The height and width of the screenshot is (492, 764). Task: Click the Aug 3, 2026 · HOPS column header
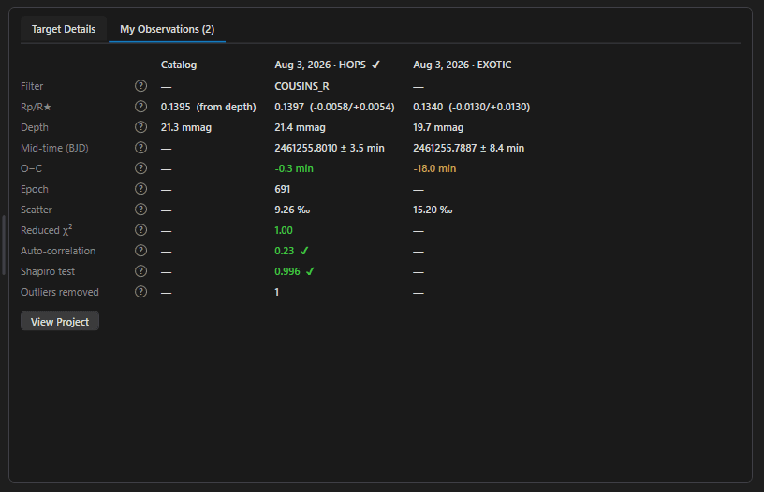(x=320, y=65)
